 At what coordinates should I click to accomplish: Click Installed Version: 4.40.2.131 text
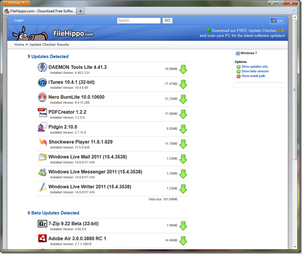click(70, 72)
